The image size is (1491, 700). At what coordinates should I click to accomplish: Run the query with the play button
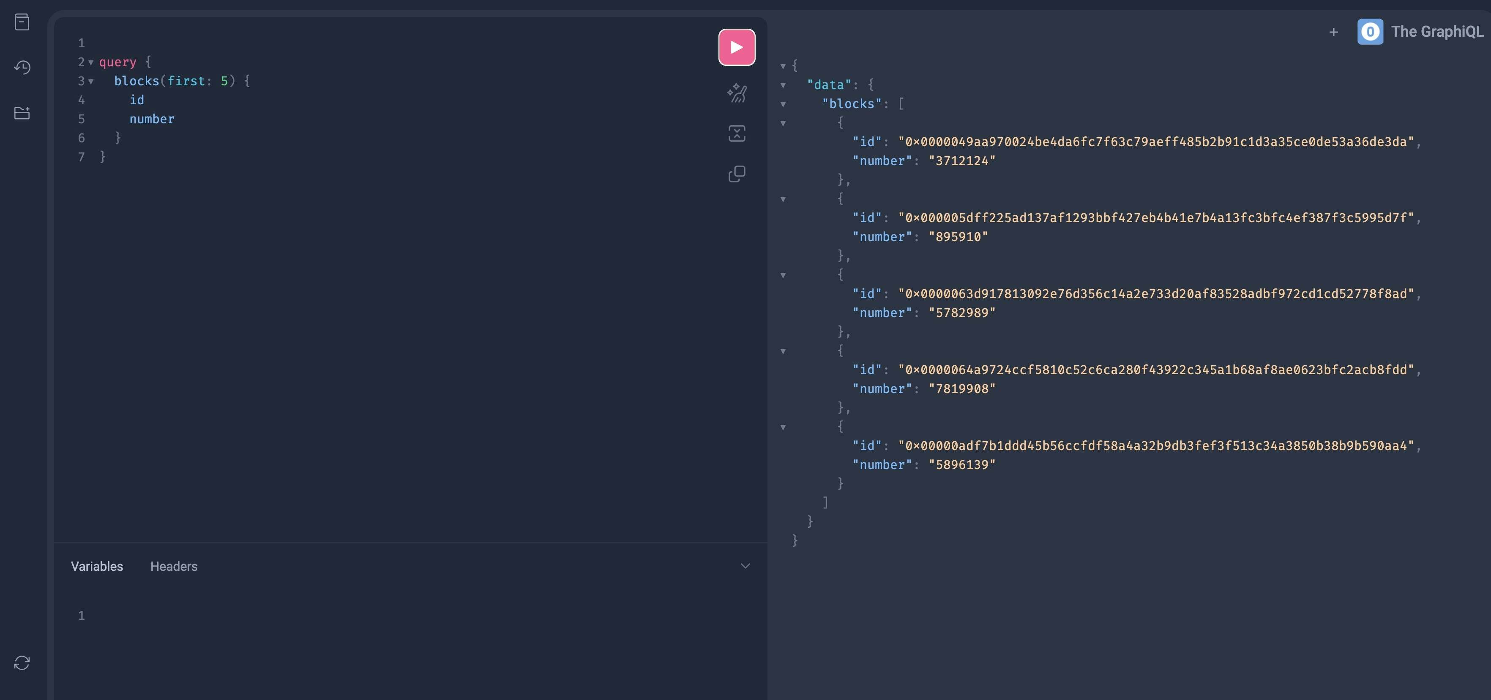737,47
